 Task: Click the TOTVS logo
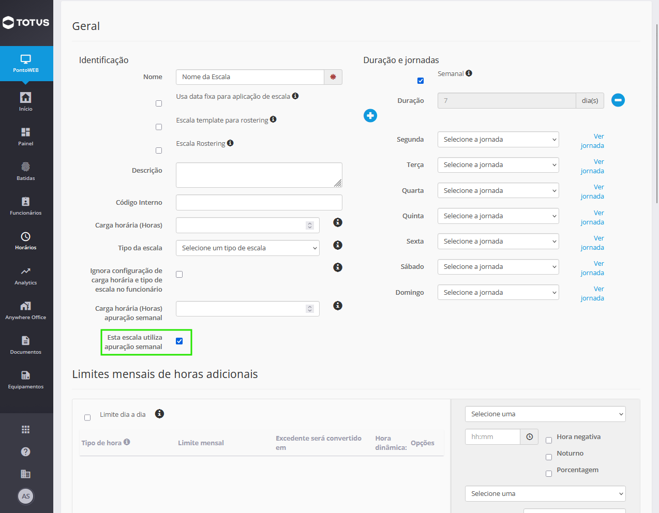[x=26, y=22]
